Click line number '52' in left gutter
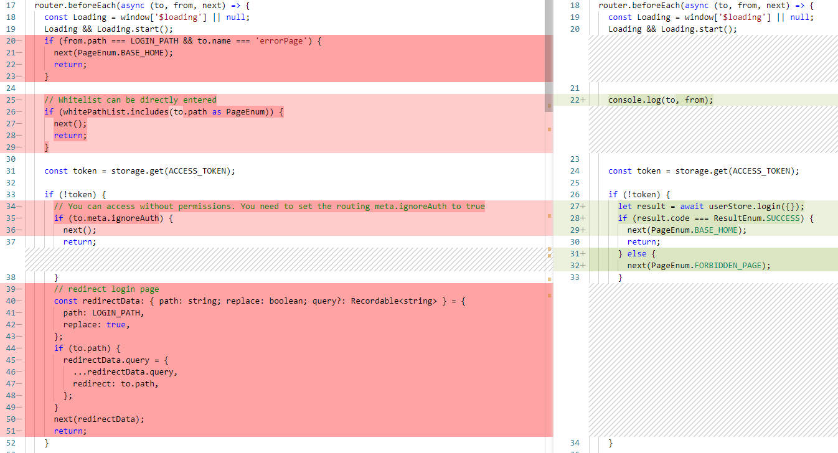The width and height of the screenshot is (838, 453). coord(10,442)
